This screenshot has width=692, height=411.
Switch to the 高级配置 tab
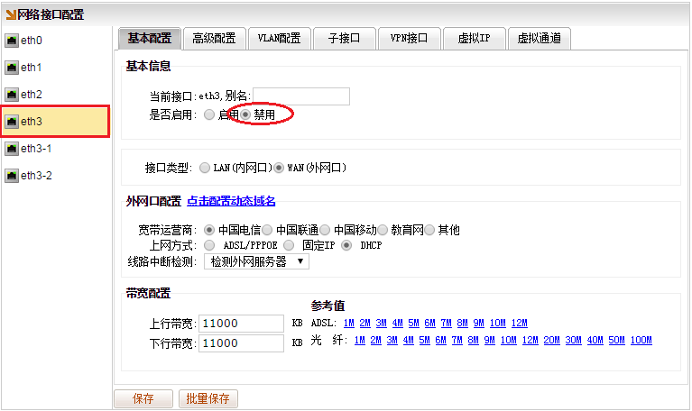click(213, 39)
